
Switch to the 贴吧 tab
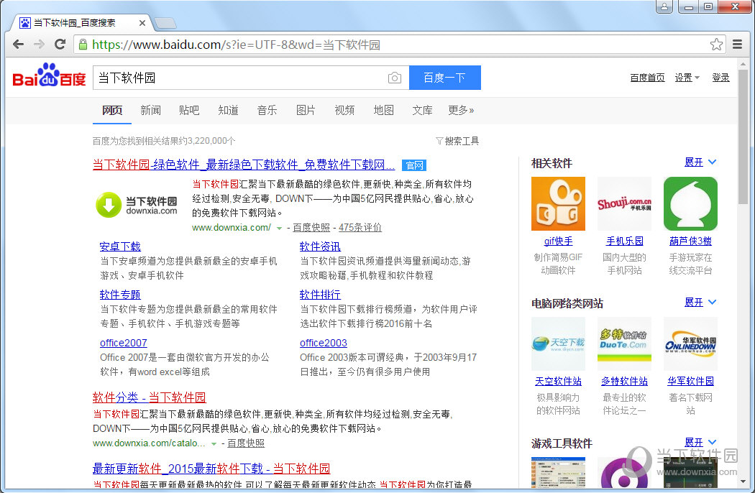[x=188, y=110]
